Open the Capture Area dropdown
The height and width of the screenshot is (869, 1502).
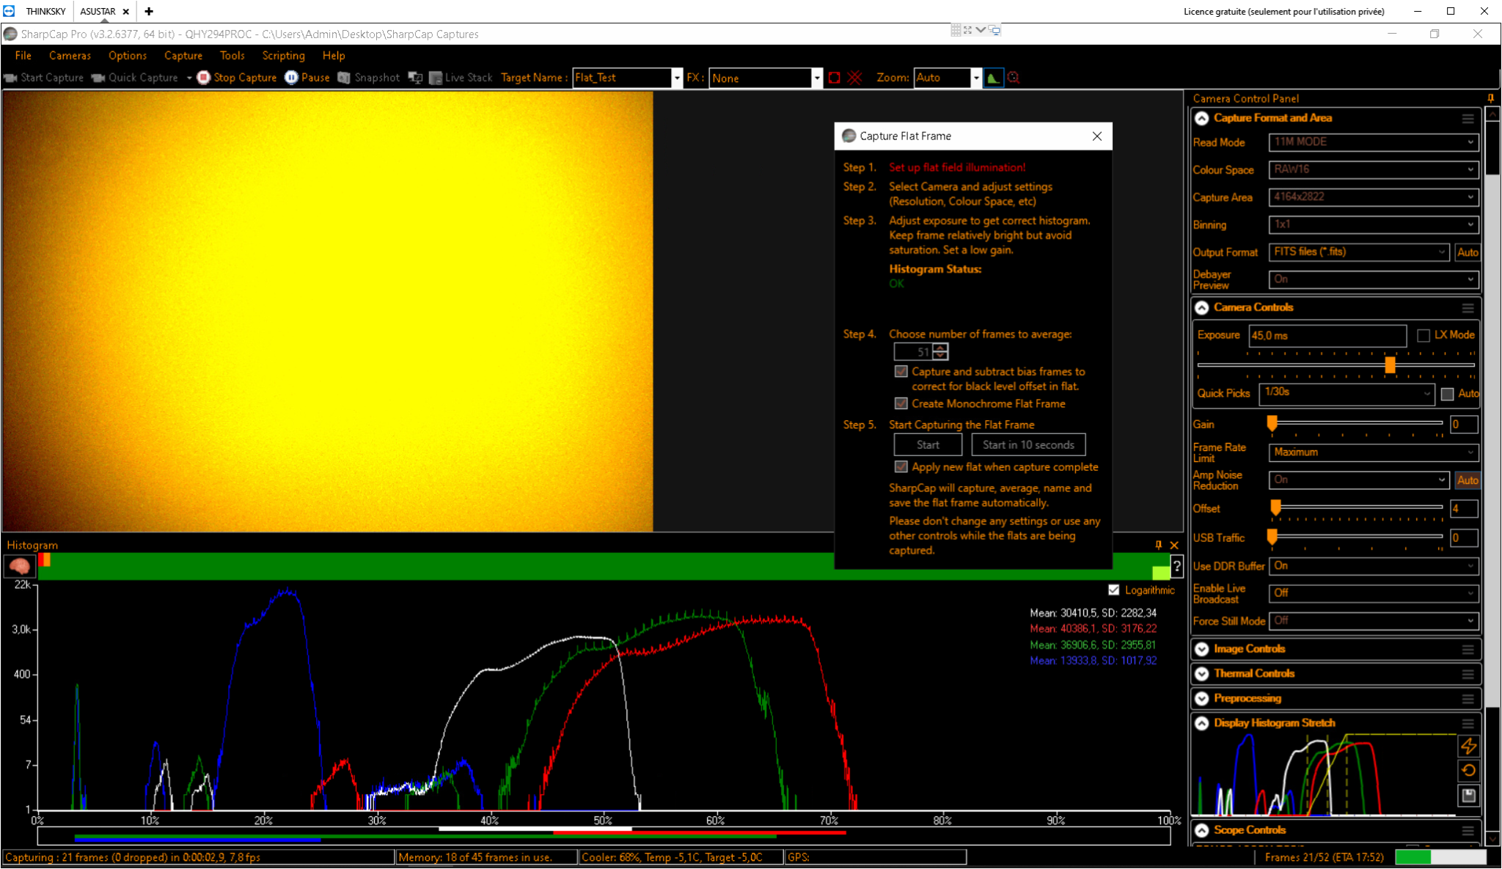(1373, 197)
